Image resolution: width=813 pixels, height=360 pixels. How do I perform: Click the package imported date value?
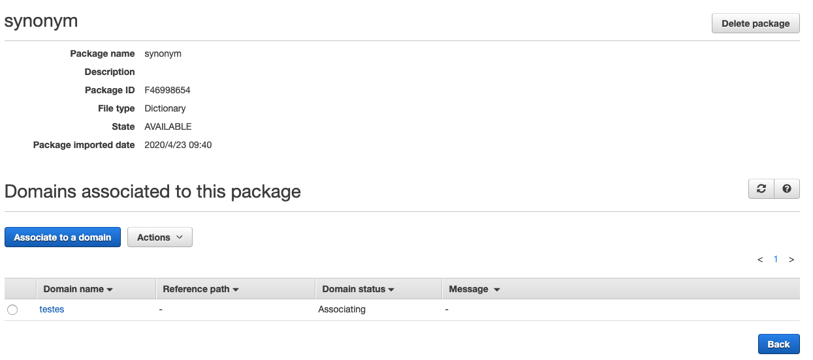click(x=178, y=145)
